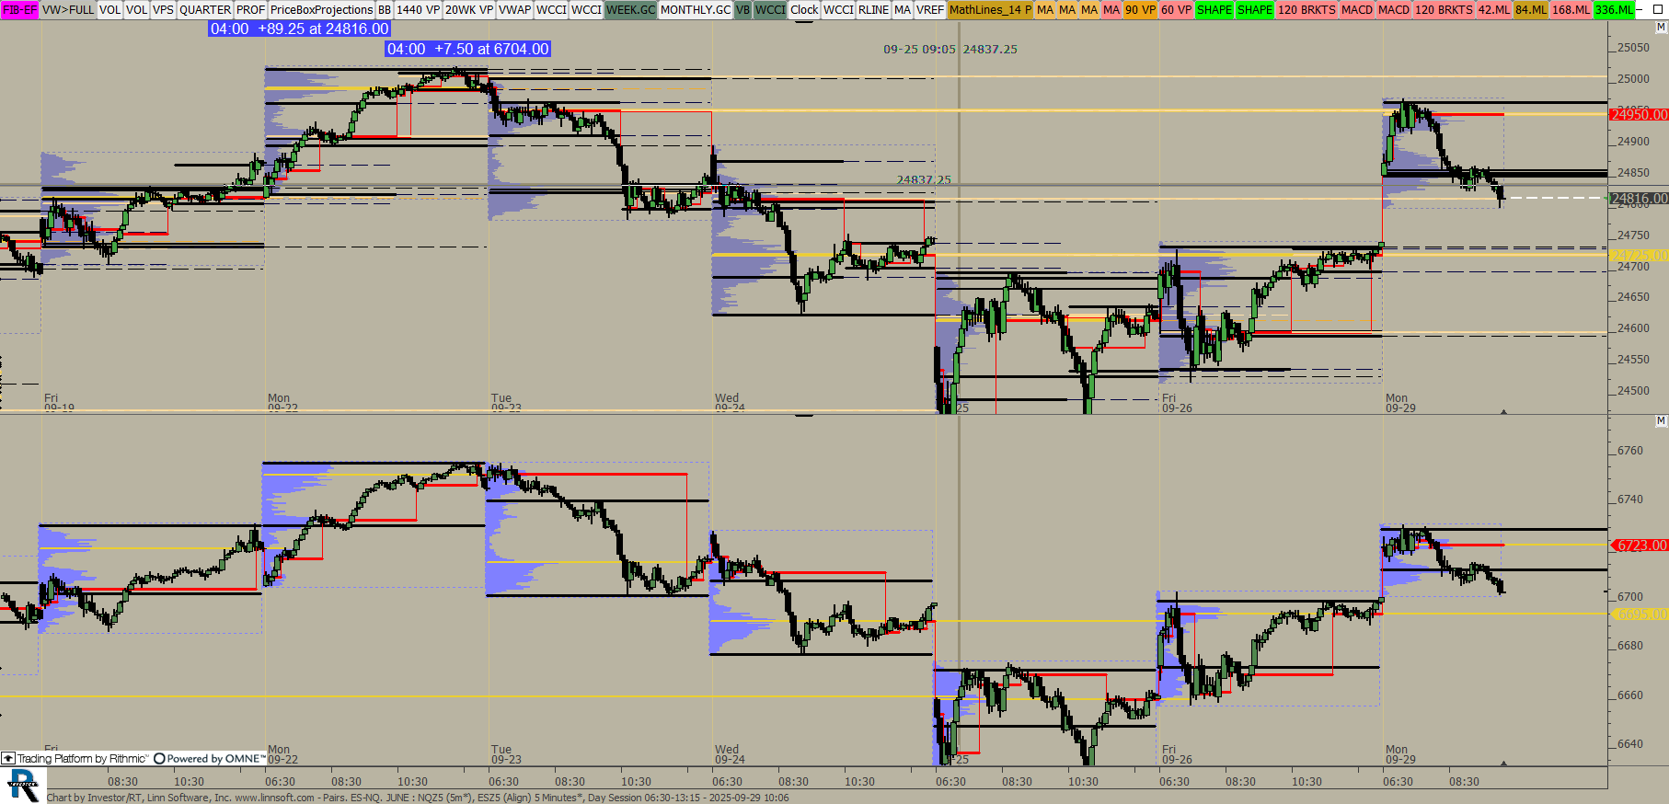1669x804 pixels.
Task: Open the PriceBoxProjections button
Action: tap(321, 9)
